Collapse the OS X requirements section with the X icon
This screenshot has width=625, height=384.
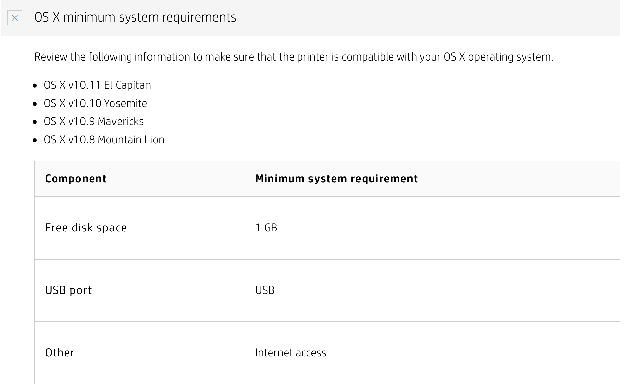(x=15, y=18)
